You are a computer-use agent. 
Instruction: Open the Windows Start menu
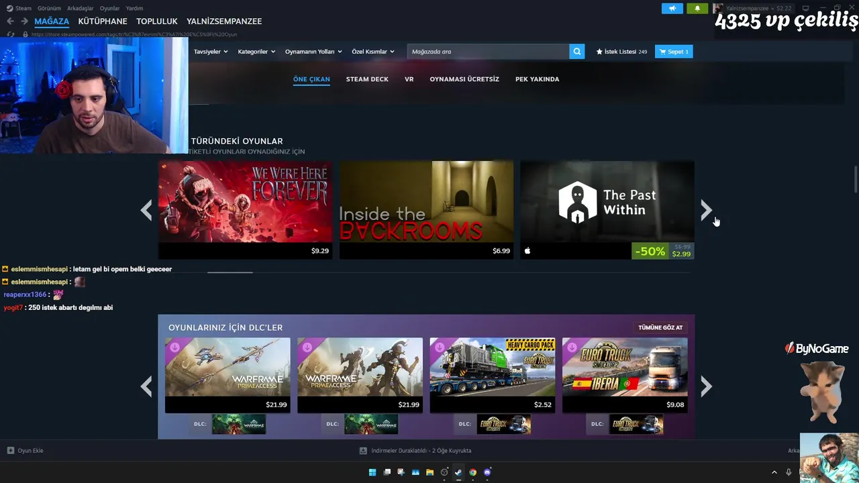[372, 472]
